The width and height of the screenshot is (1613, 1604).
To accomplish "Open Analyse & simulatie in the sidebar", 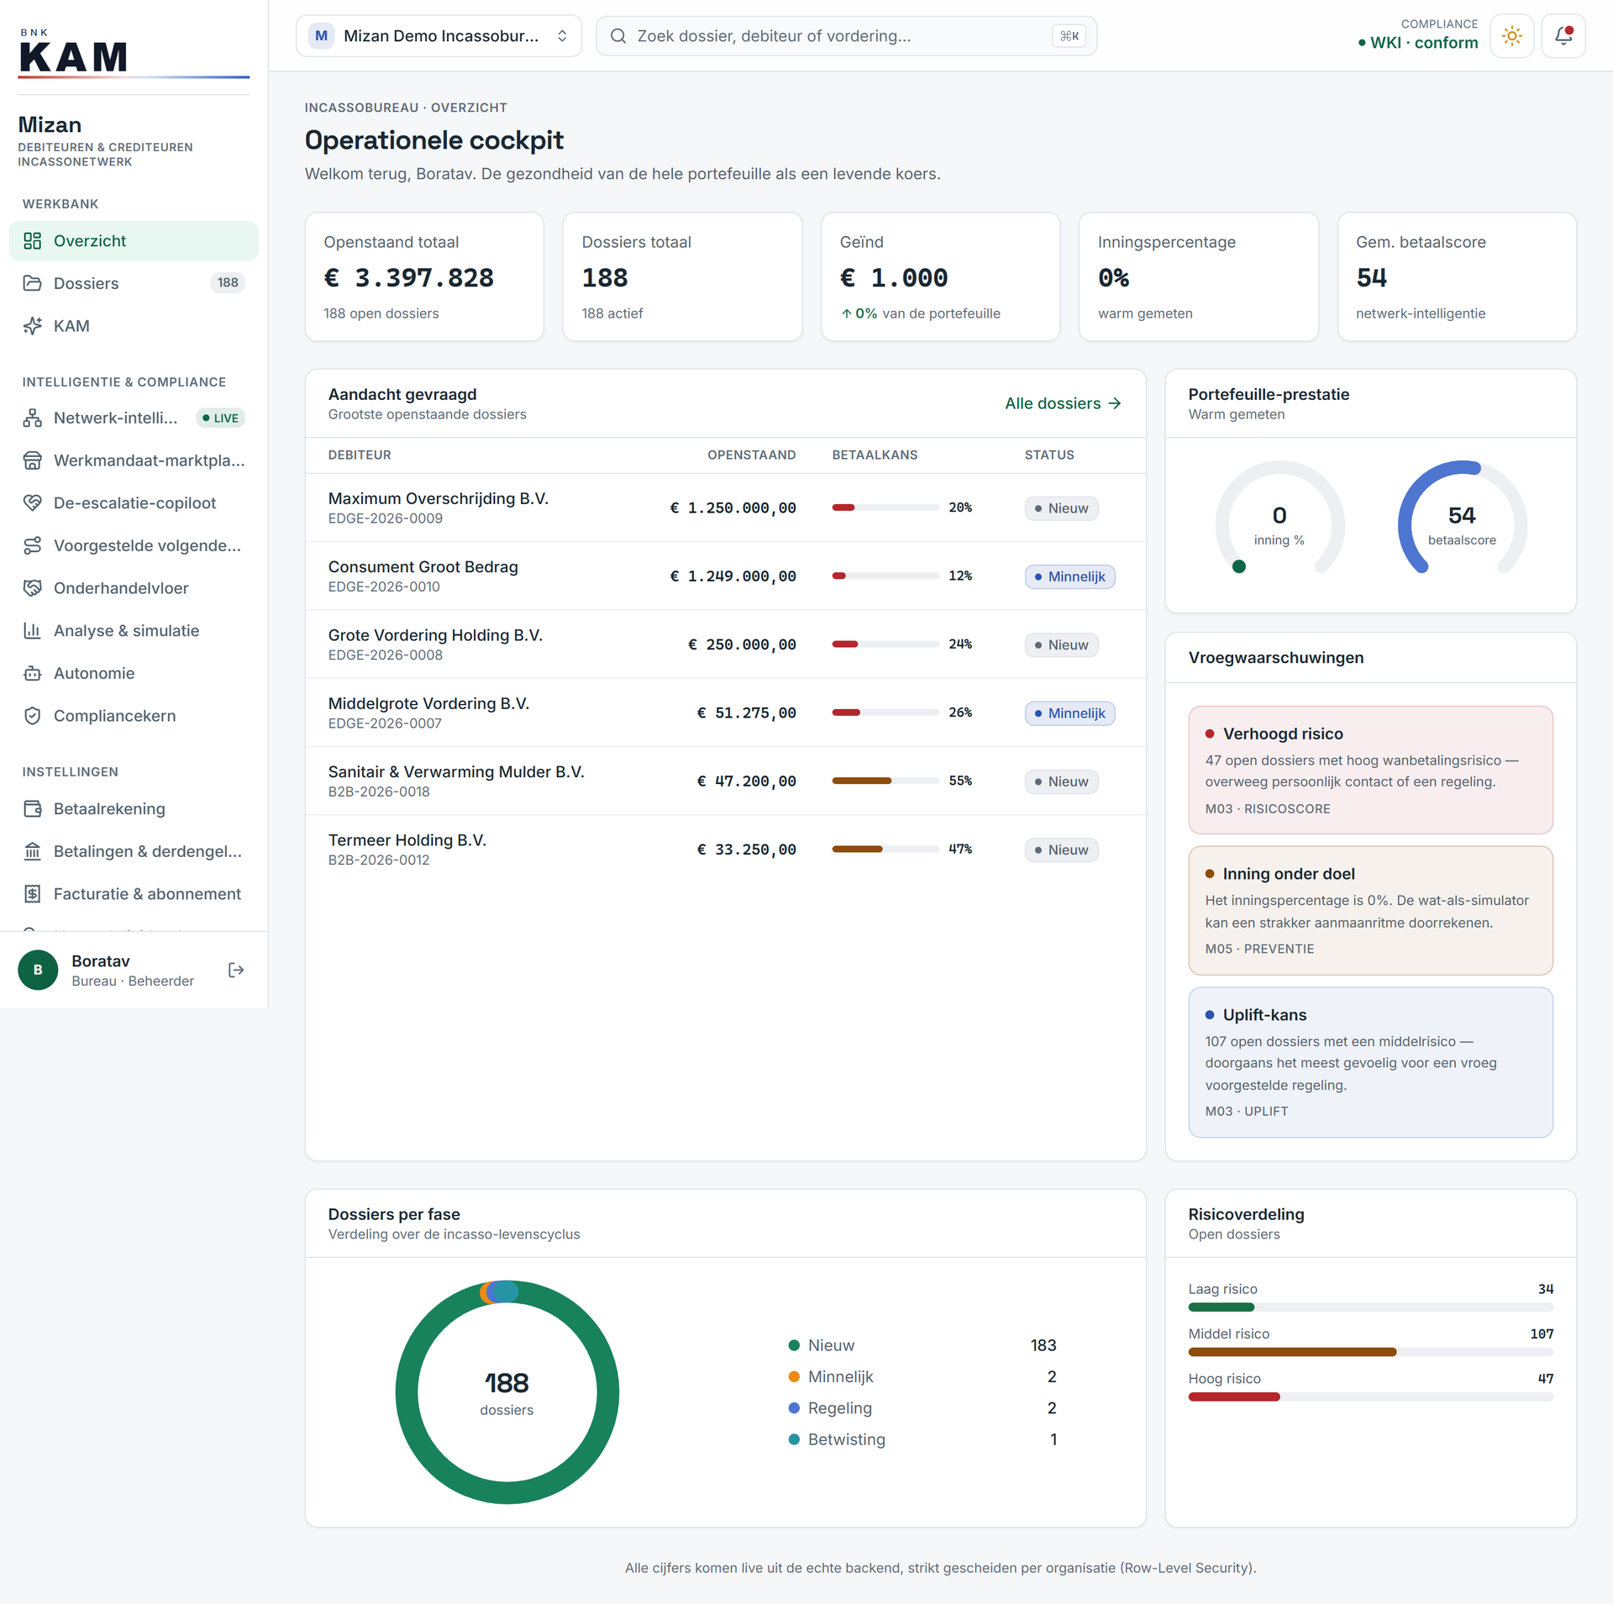I will tap(134, 631).
